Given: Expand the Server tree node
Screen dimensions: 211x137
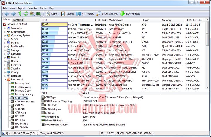Looking at the screenshot, I should point(5,39).
